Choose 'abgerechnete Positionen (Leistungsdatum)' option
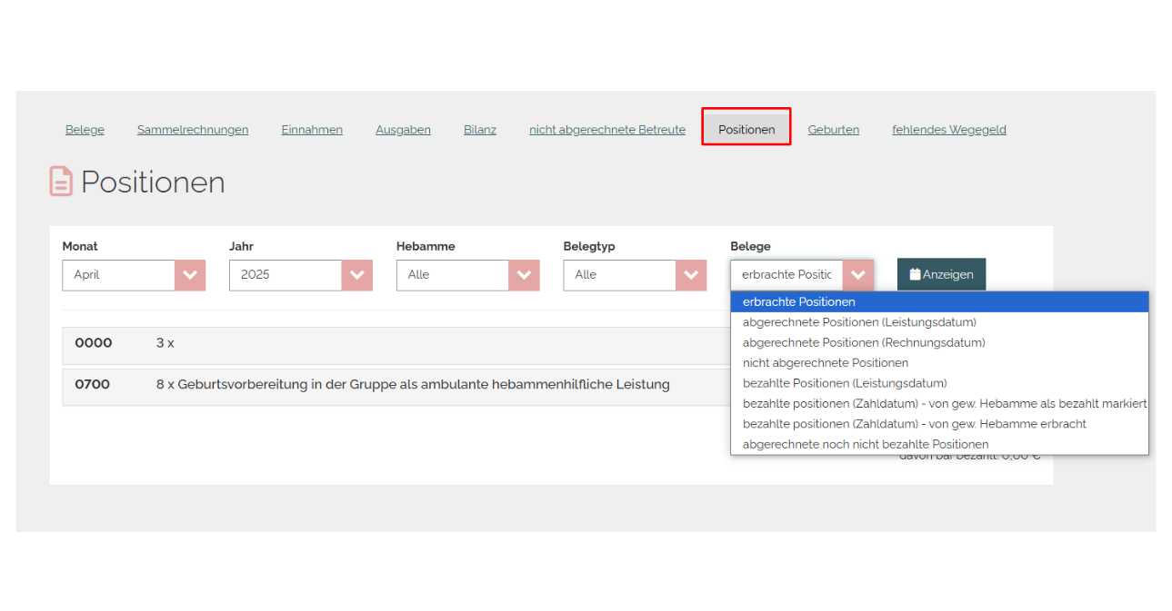 [859, 322]
